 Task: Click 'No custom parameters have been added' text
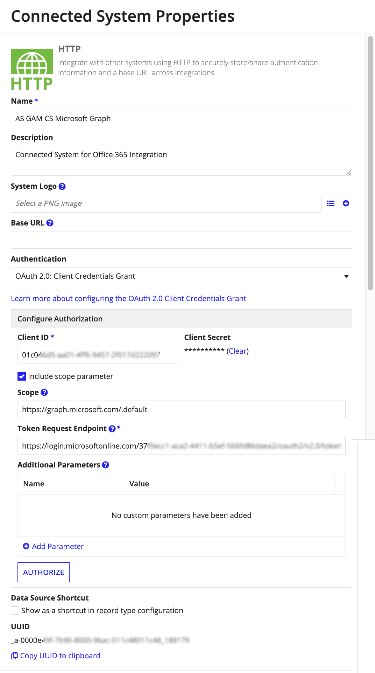(182, 515)
